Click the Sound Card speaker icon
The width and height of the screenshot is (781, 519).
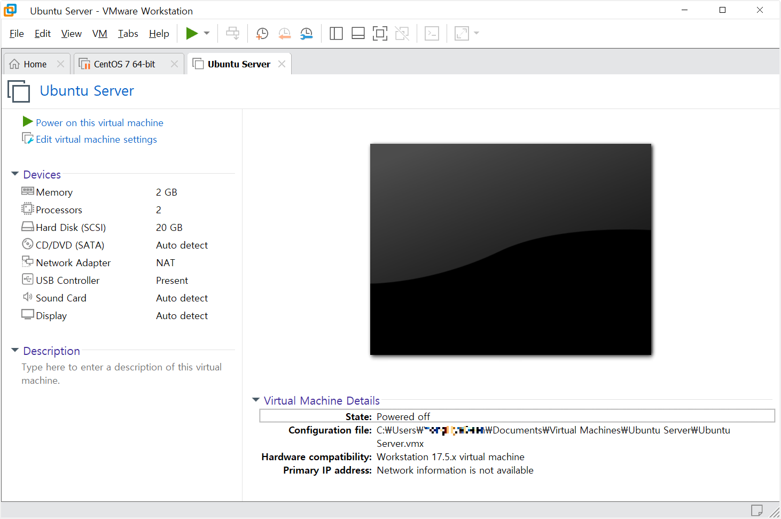[28, 297]
